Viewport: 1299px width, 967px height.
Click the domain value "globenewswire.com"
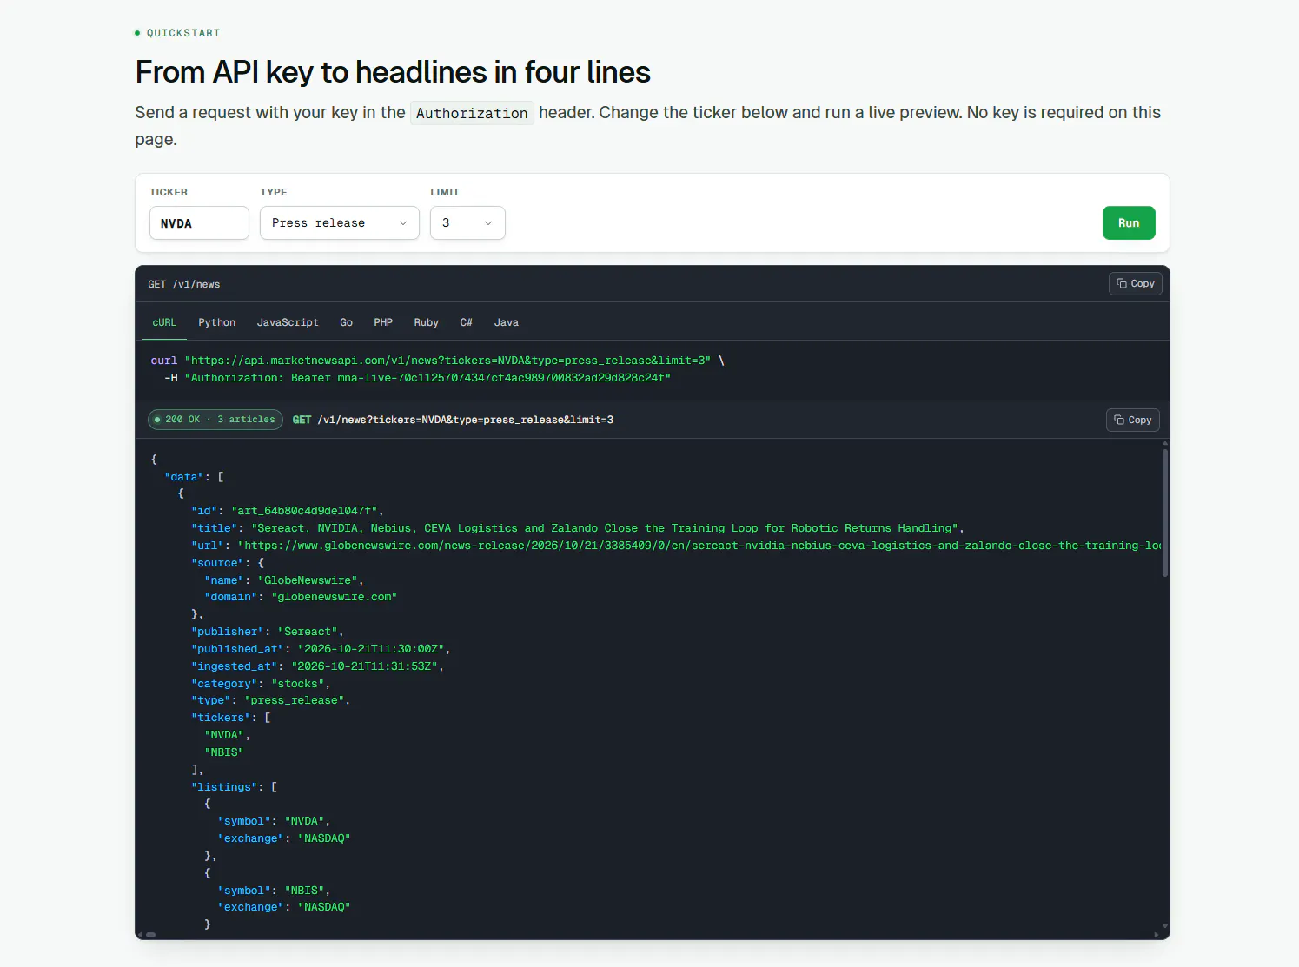coord(335,597)
